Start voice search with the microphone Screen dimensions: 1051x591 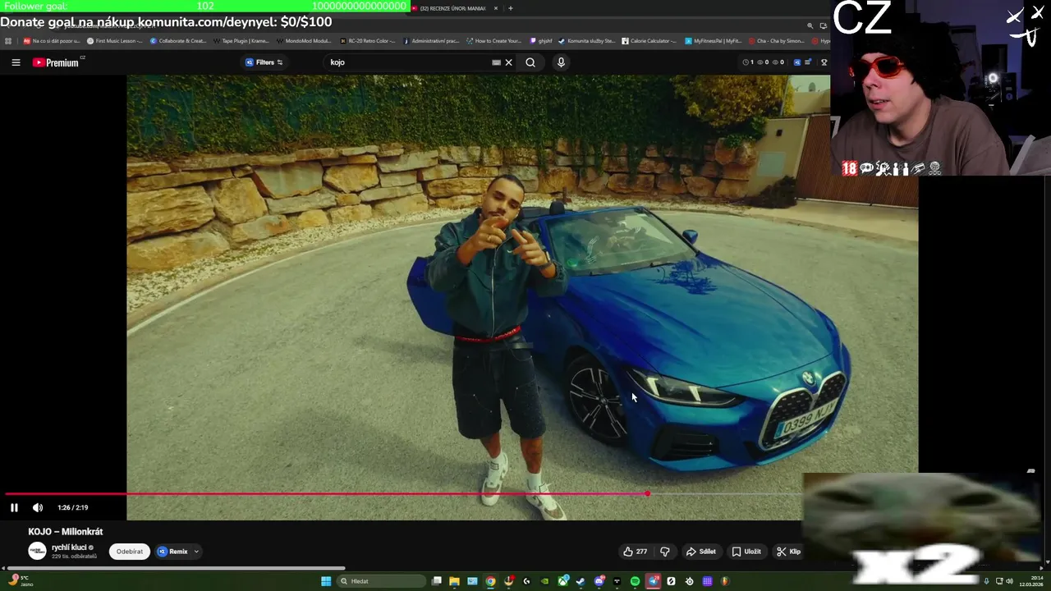pos(561,62)
